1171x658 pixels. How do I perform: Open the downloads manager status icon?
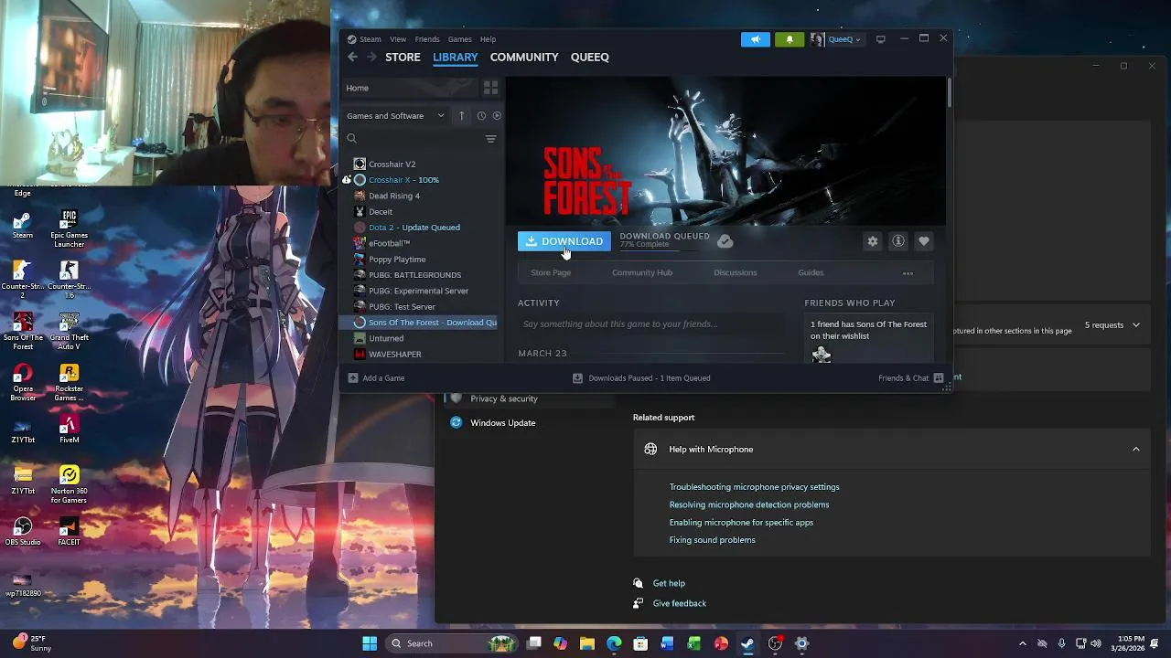[577, 378]
